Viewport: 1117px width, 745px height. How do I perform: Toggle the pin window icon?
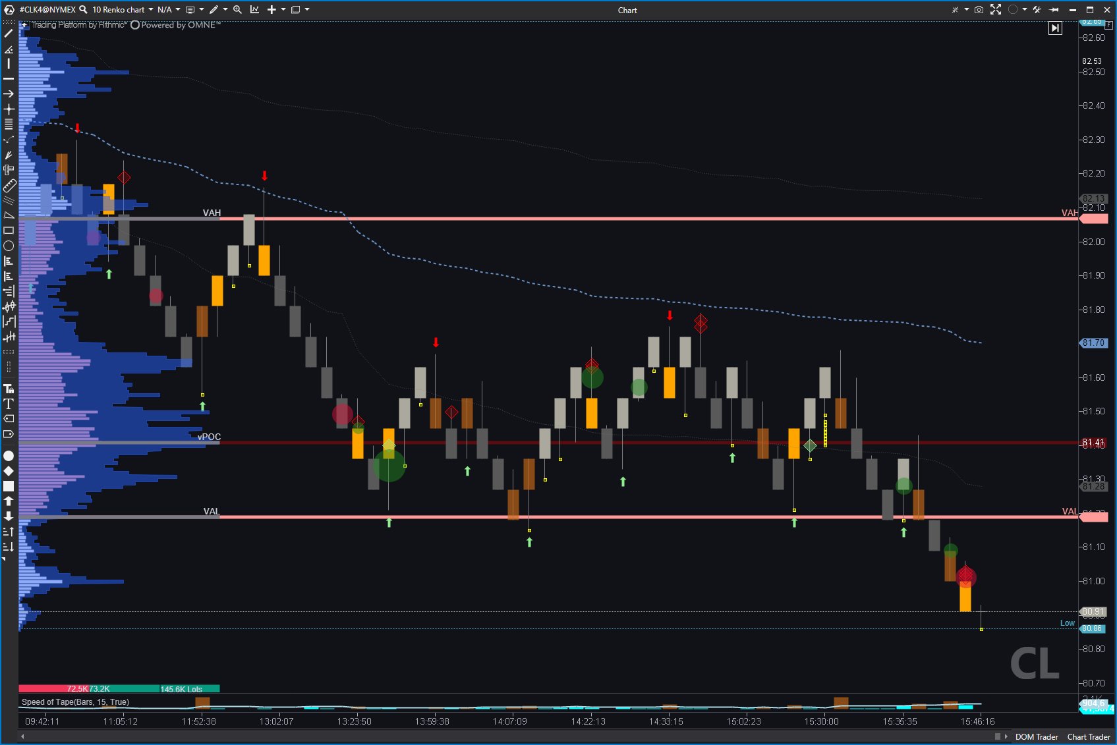[x=1054, y=10]
